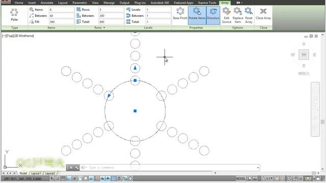Viewport: 326px width, 183px height.
Task: Toggle the array Direction button
Action: pyautogui.click(x=213, y=16)
